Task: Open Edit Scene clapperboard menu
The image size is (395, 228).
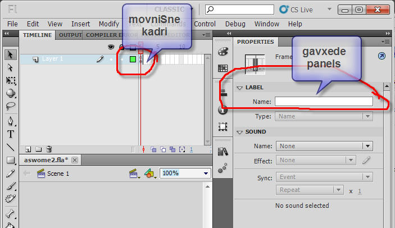Action: 134,174
